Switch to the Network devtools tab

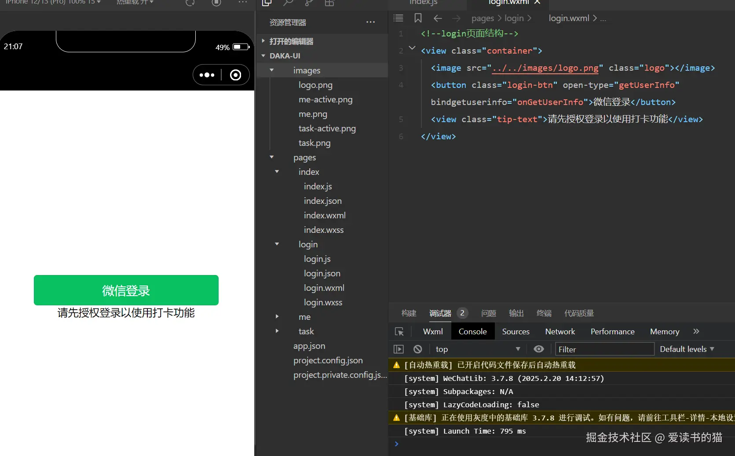(x=560, y=332)
